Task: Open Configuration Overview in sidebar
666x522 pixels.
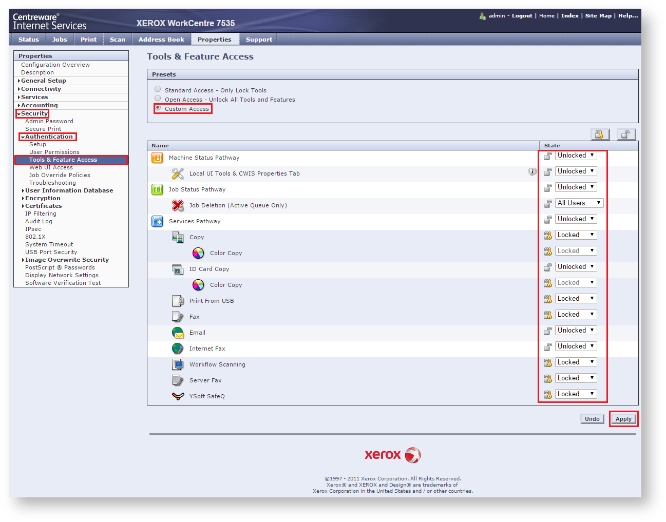Action: coord(55,65)
